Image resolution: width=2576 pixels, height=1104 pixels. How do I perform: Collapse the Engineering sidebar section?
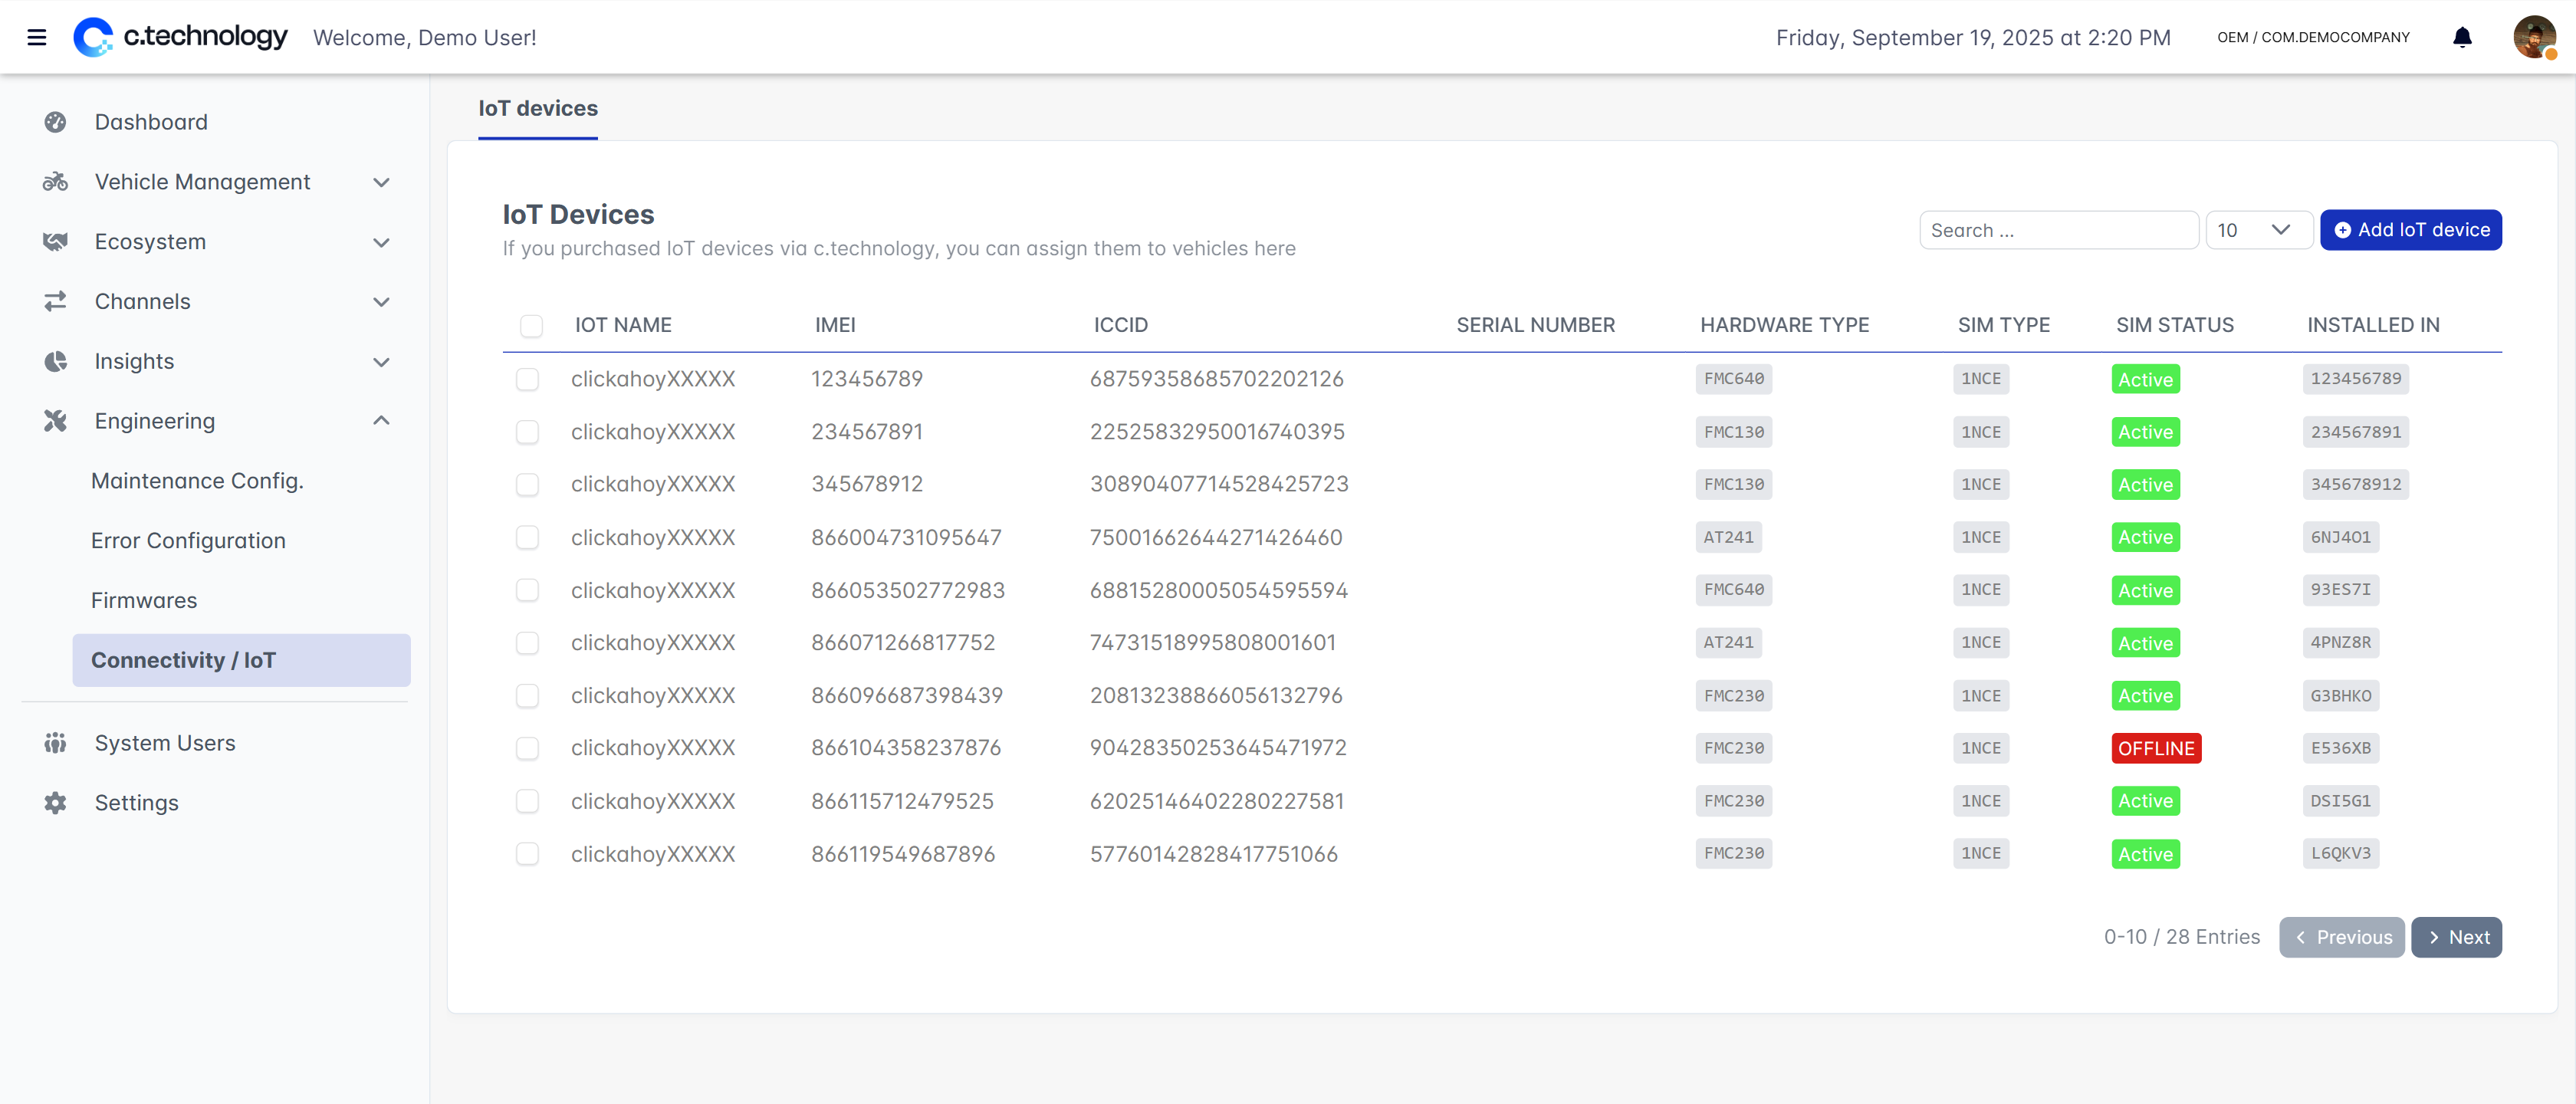coord(381,421)
